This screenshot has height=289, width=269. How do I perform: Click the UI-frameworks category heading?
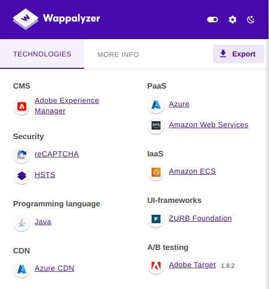tap(174, 200)
